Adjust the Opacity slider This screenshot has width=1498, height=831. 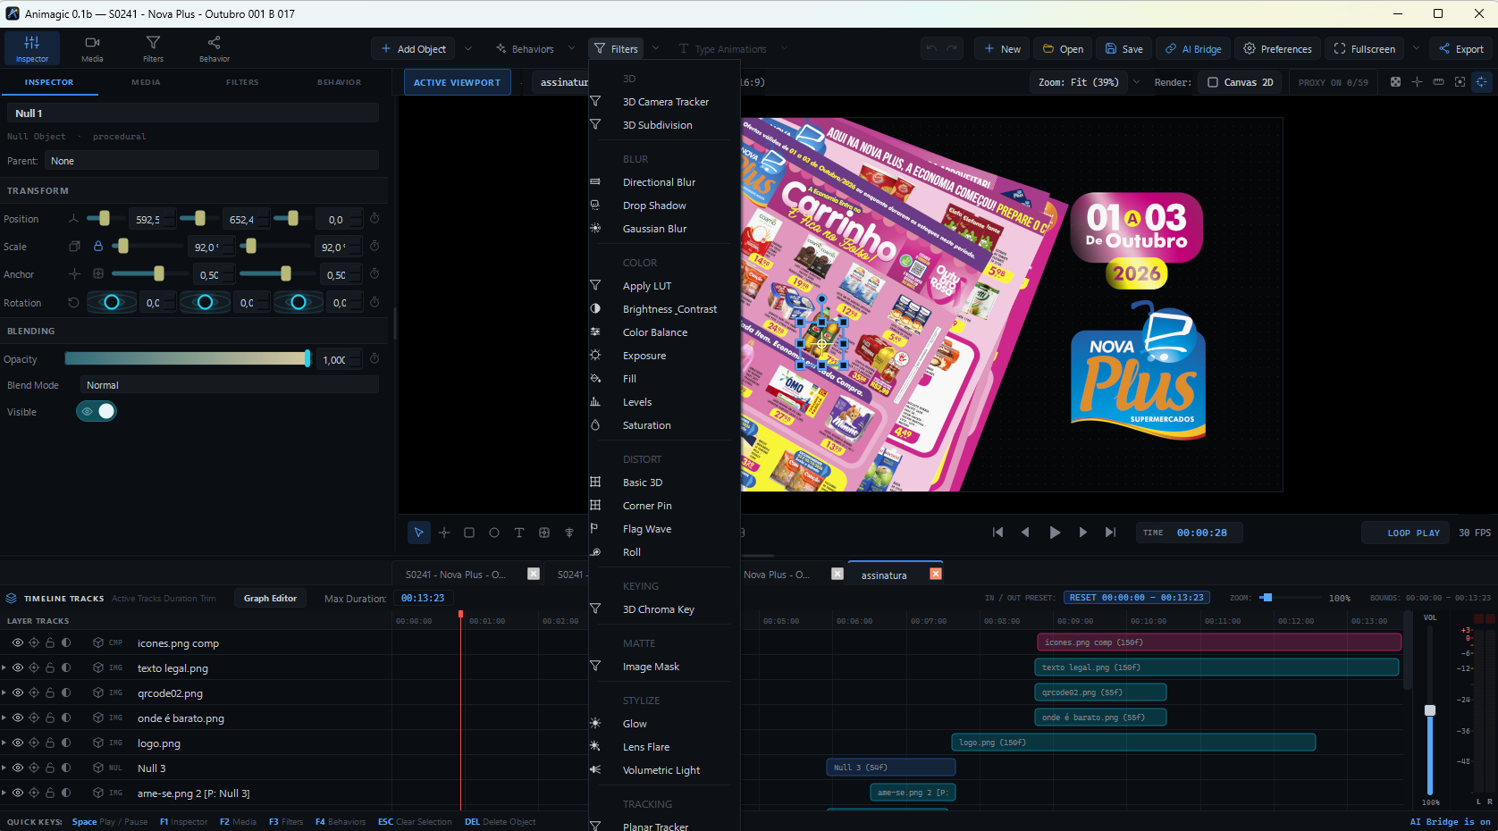(187, 358)
